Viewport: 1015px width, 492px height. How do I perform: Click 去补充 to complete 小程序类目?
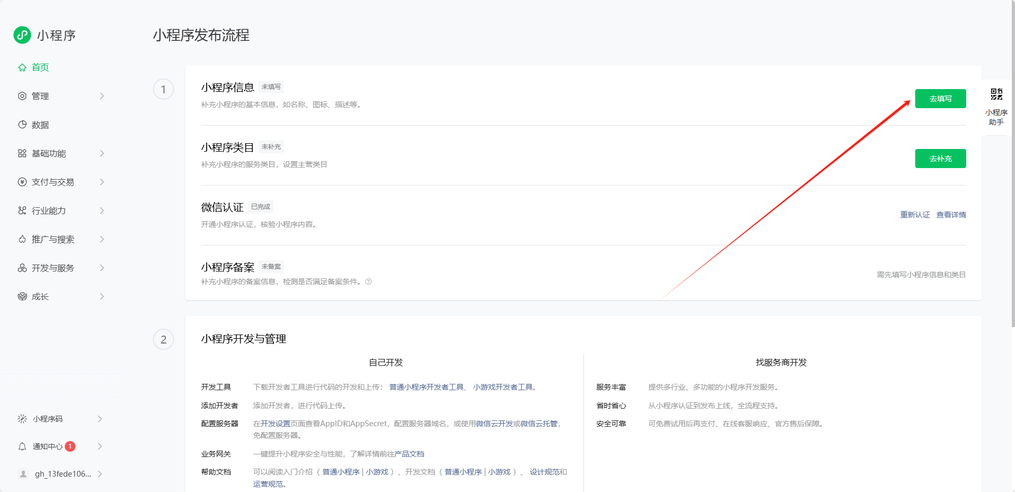940,158
